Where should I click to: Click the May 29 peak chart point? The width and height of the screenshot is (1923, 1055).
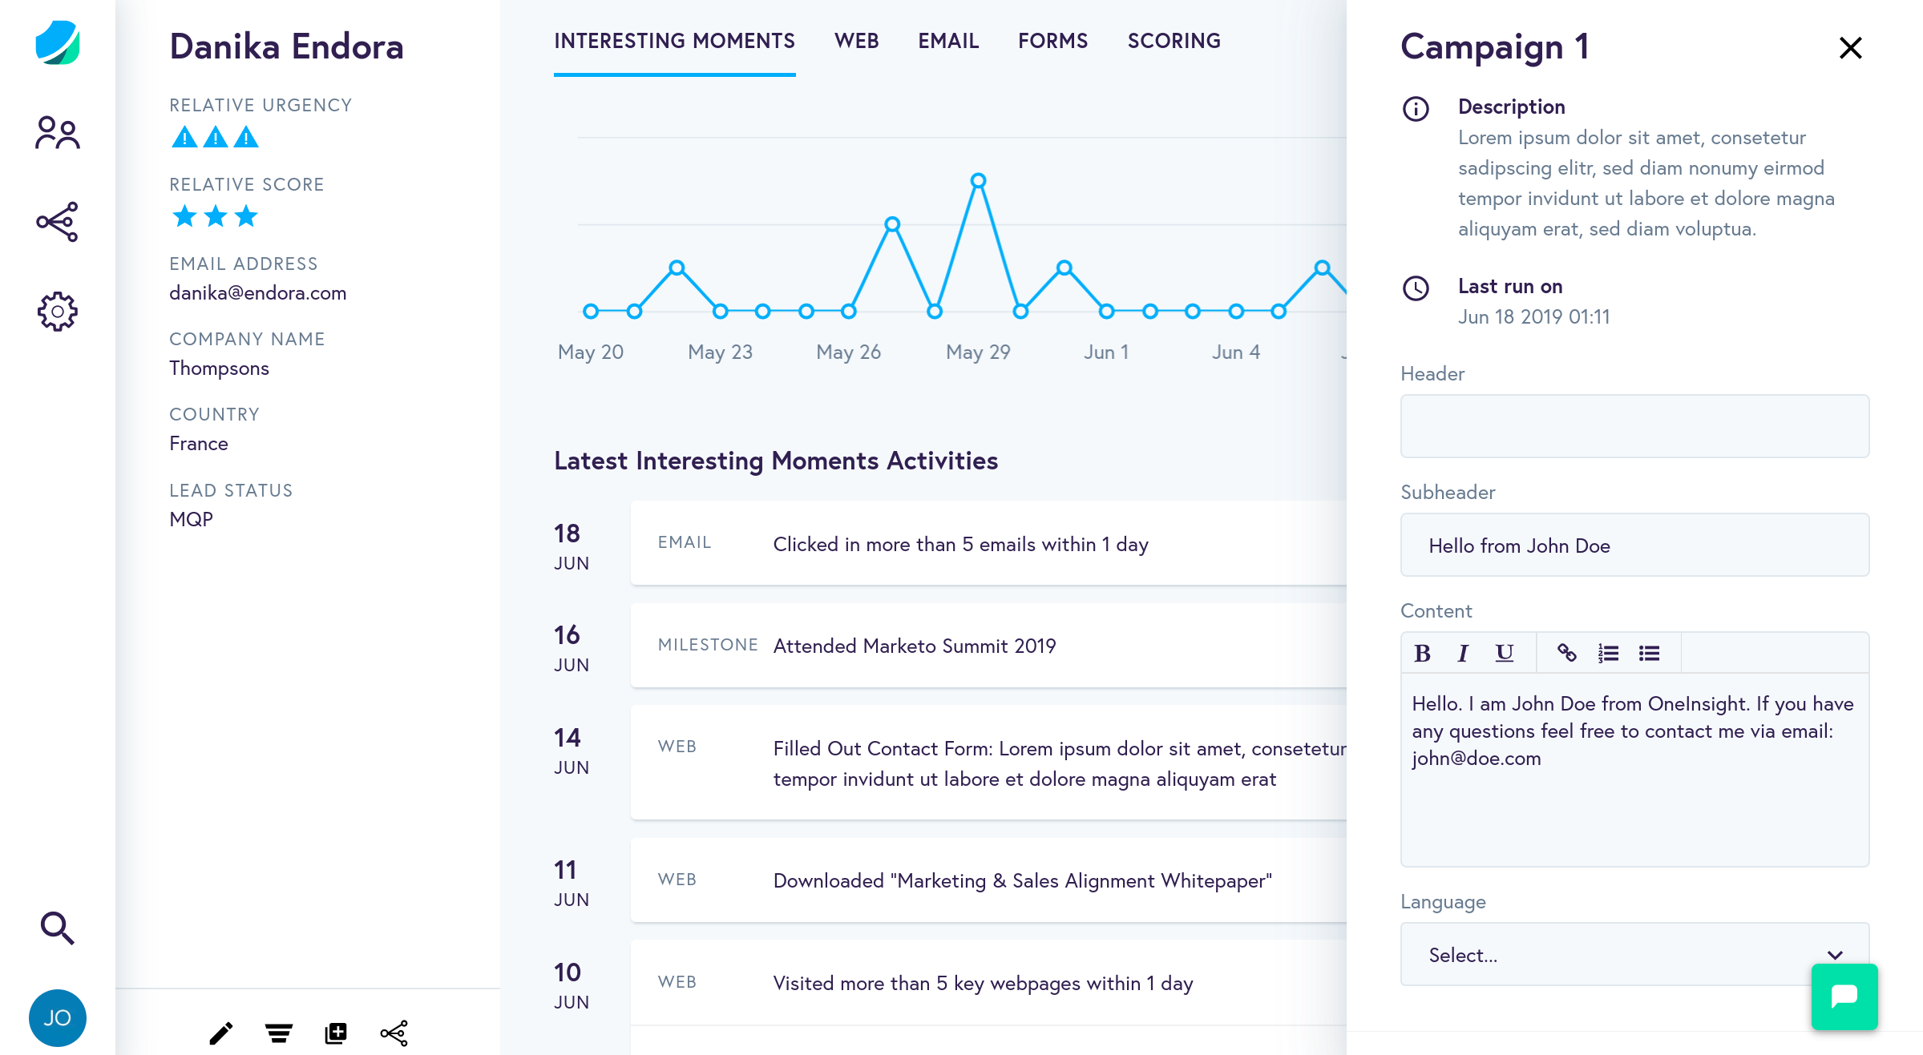(x=978, y=181)
